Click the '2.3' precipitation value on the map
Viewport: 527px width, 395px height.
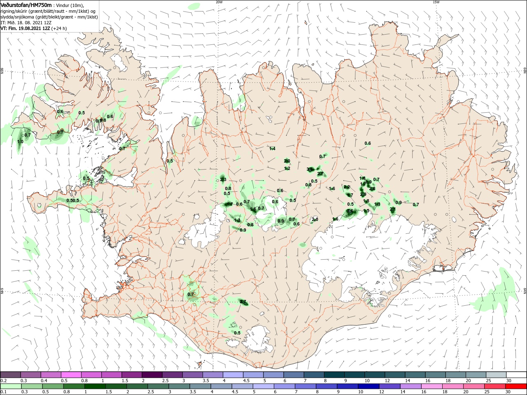pyautogui.click(x=223, y=179)
